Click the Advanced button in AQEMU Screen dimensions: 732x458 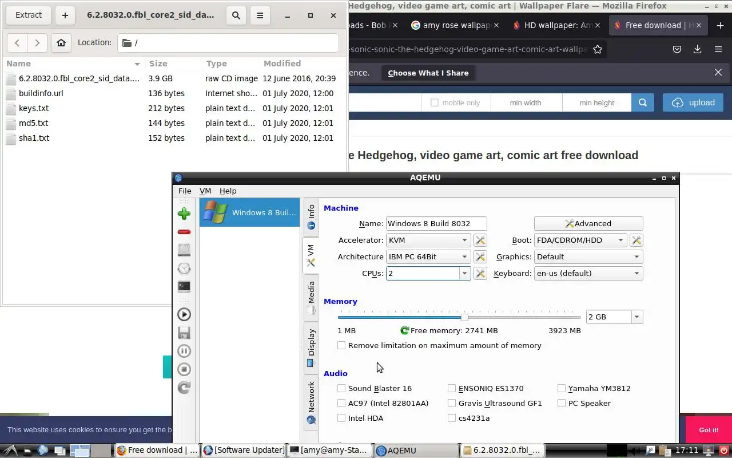coord(588,223)
